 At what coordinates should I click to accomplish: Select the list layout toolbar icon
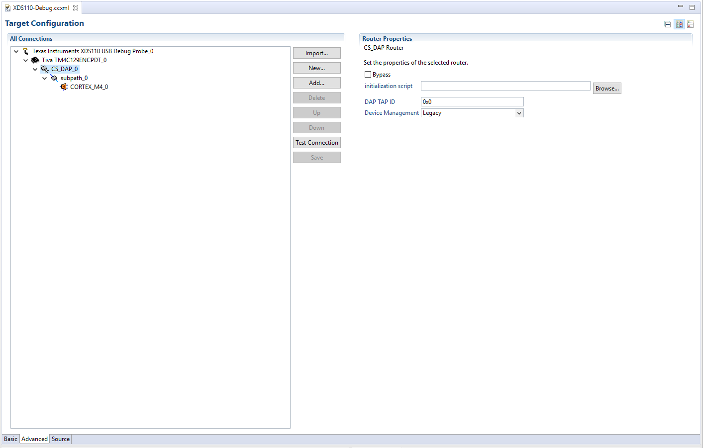pyautogui.click(x=690, y=24)
